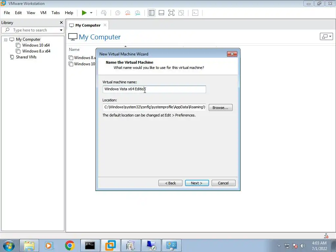The image size is (336, 252).
Task: Open the power options dropdown arrow
Action: 91,13
